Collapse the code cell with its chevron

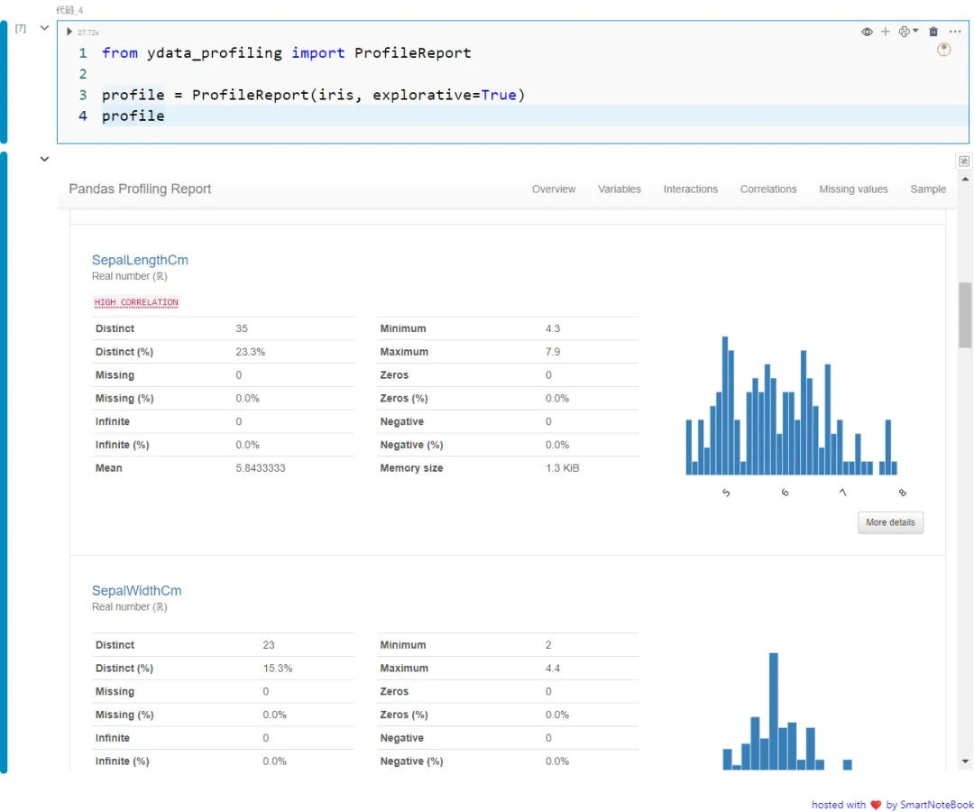coord(44,27)
